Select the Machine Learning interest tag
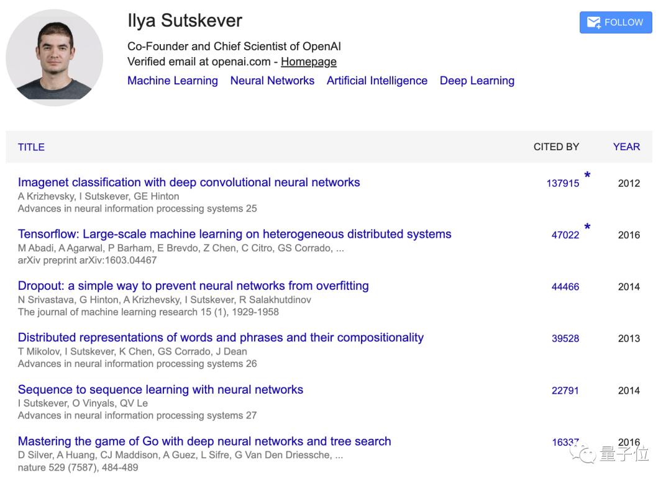Image resolution: width=671 pixels, height=483 pixels. (x=173, y=80)
